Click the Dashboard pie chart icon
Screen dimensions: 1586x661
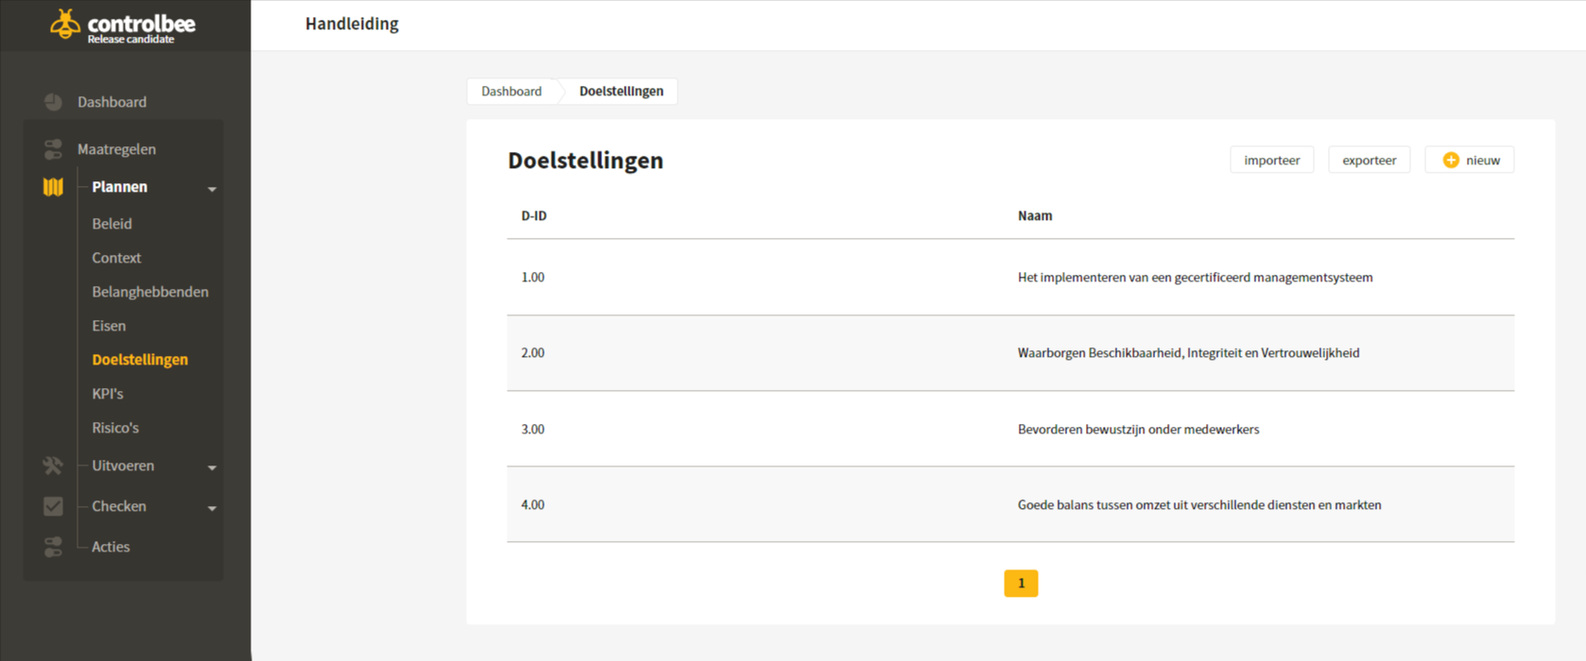(x=53, y=102)
